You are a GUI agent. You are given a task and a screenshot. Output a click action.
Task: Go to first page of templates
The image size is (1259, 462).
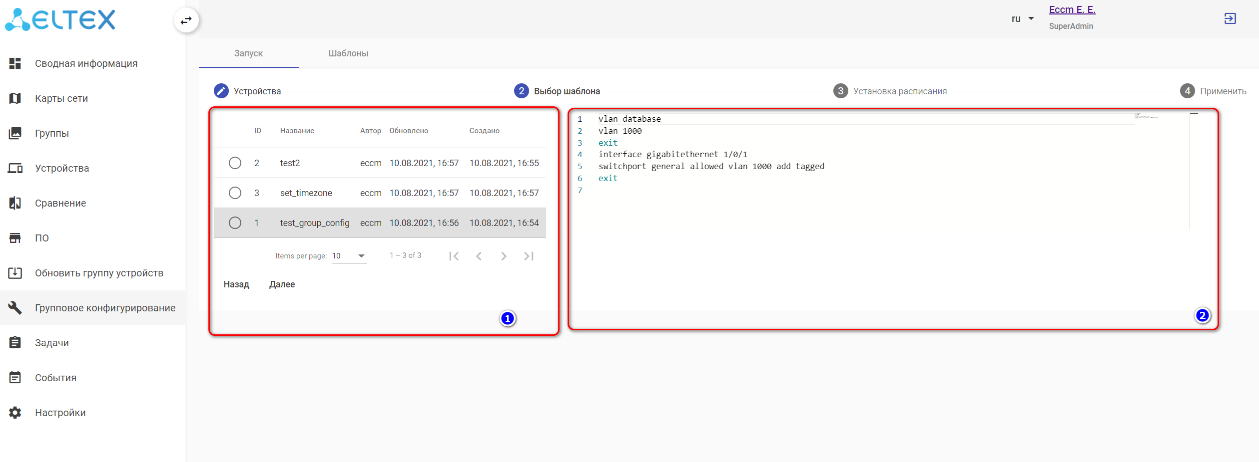pos(454,256)
